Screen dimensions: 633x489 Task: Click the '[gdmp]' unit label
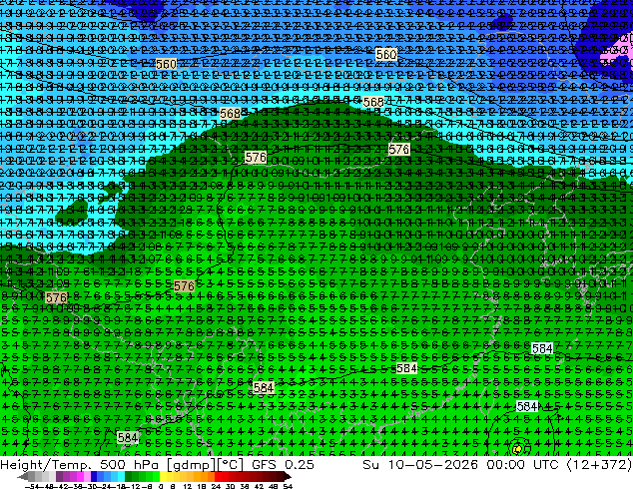point(191,465)
